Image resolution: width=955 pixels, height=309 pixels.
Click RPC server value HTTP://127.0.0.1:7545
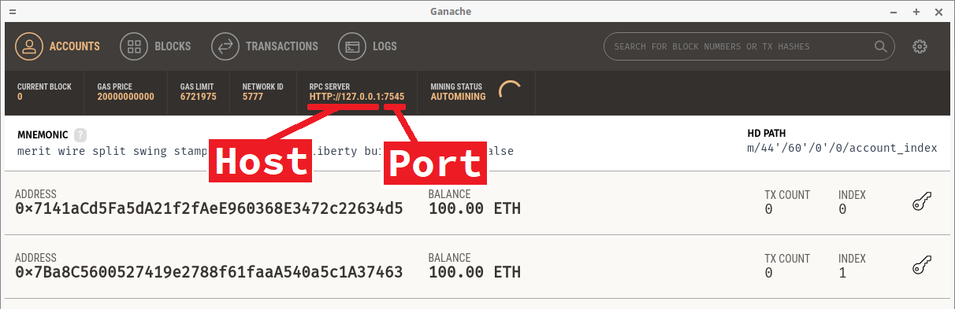coord(357,97)
